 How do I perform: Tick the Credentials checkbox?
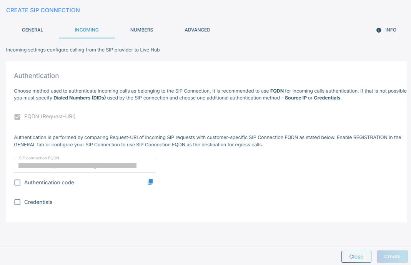[x=17, y=202]
